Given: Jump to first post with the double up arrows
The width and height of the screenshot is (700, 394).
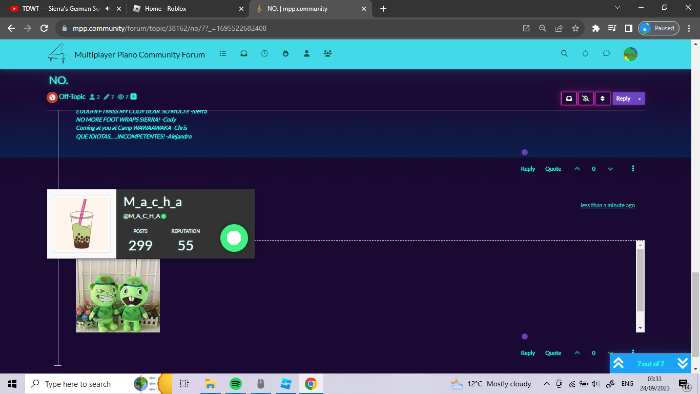Looking at the screenshot, I should coord(619,363).
